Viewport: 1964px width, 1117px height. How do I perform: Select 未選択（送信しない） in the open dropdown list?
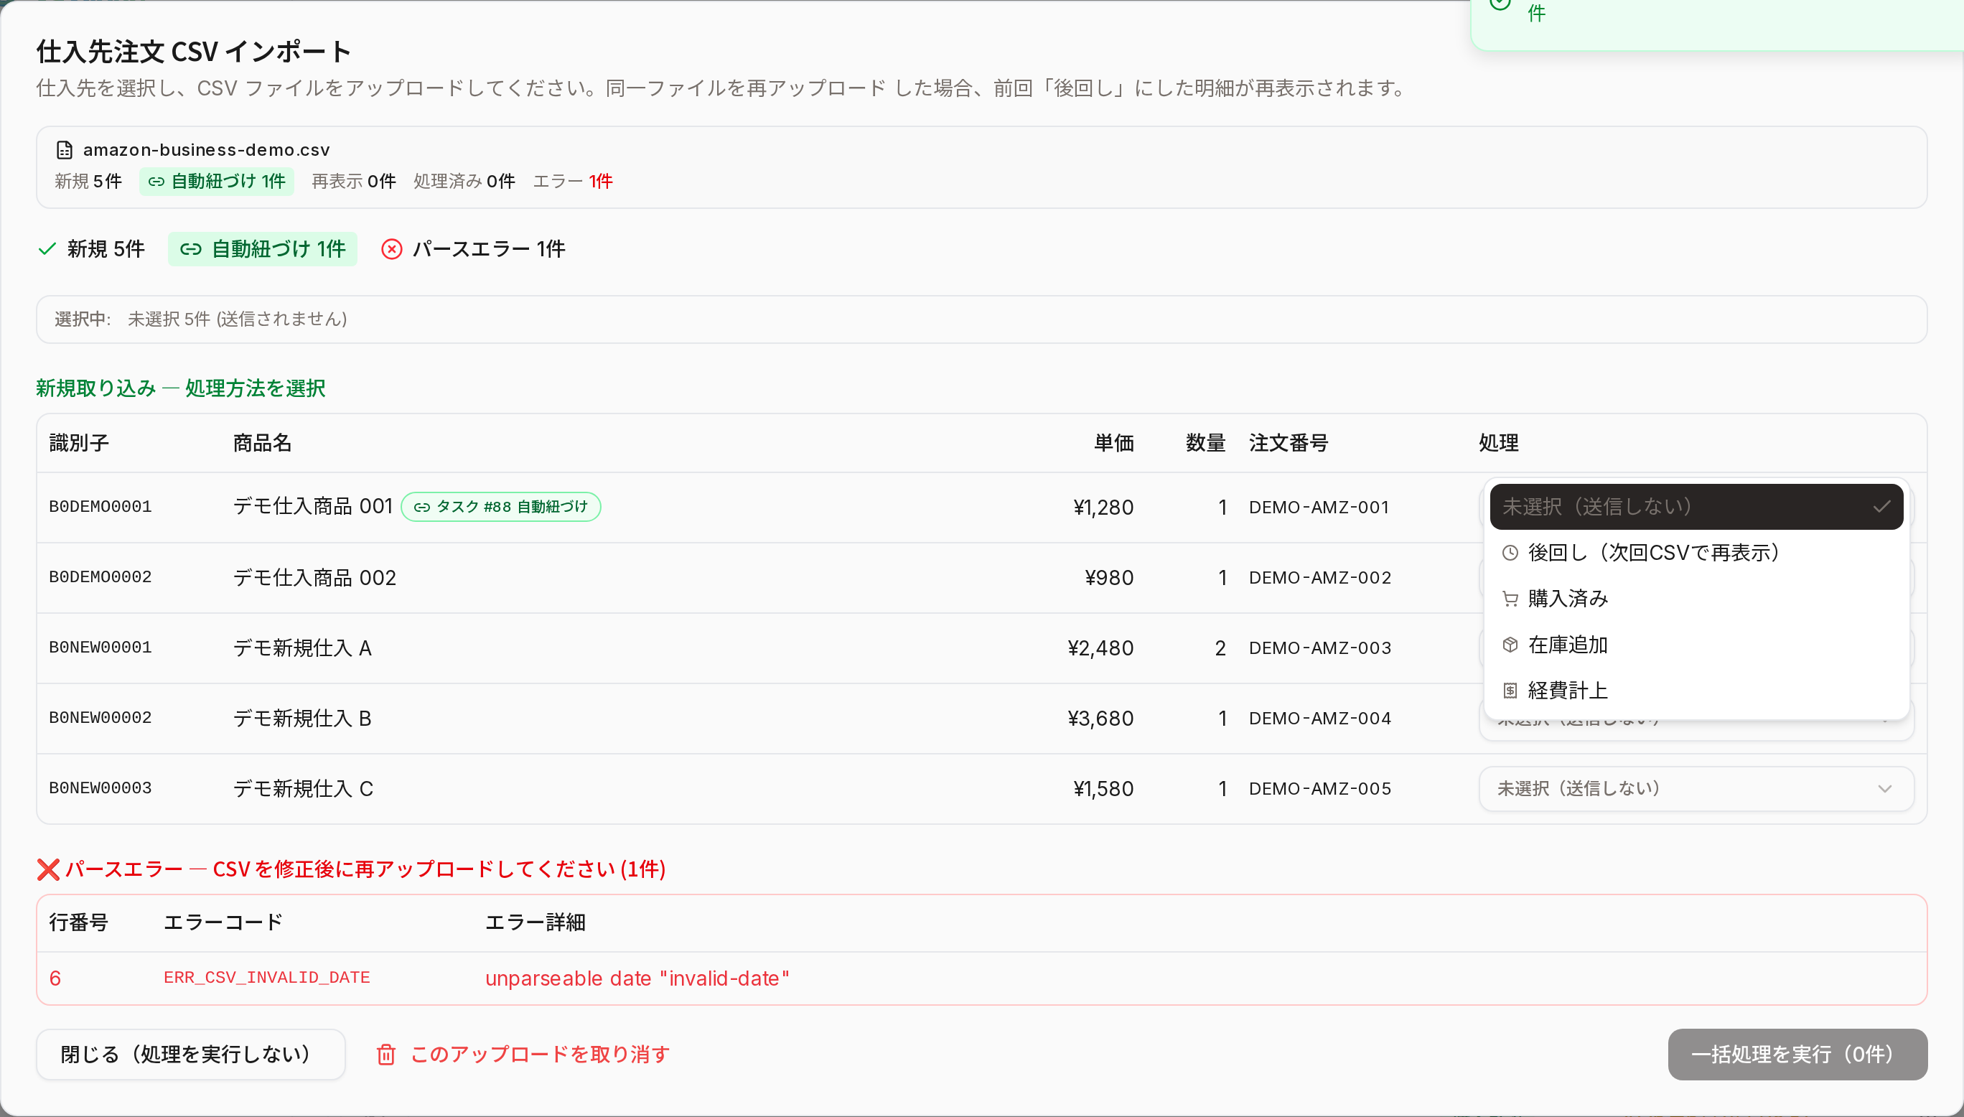point(1696,506)
